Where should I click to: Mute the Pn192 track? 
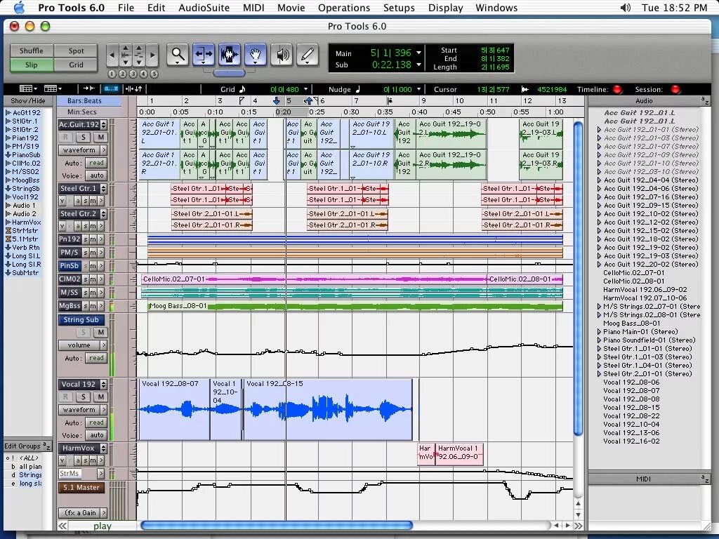[x=93, y=239]
